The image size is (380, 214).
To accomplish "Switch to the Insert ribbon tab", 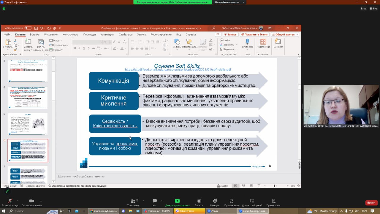I will (x=35, y=34).
